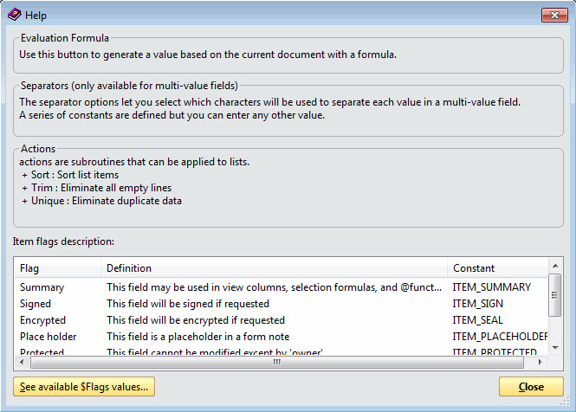
Task: Click the ITEM_SUMMARY constant cell
Action: pos(492,287)
